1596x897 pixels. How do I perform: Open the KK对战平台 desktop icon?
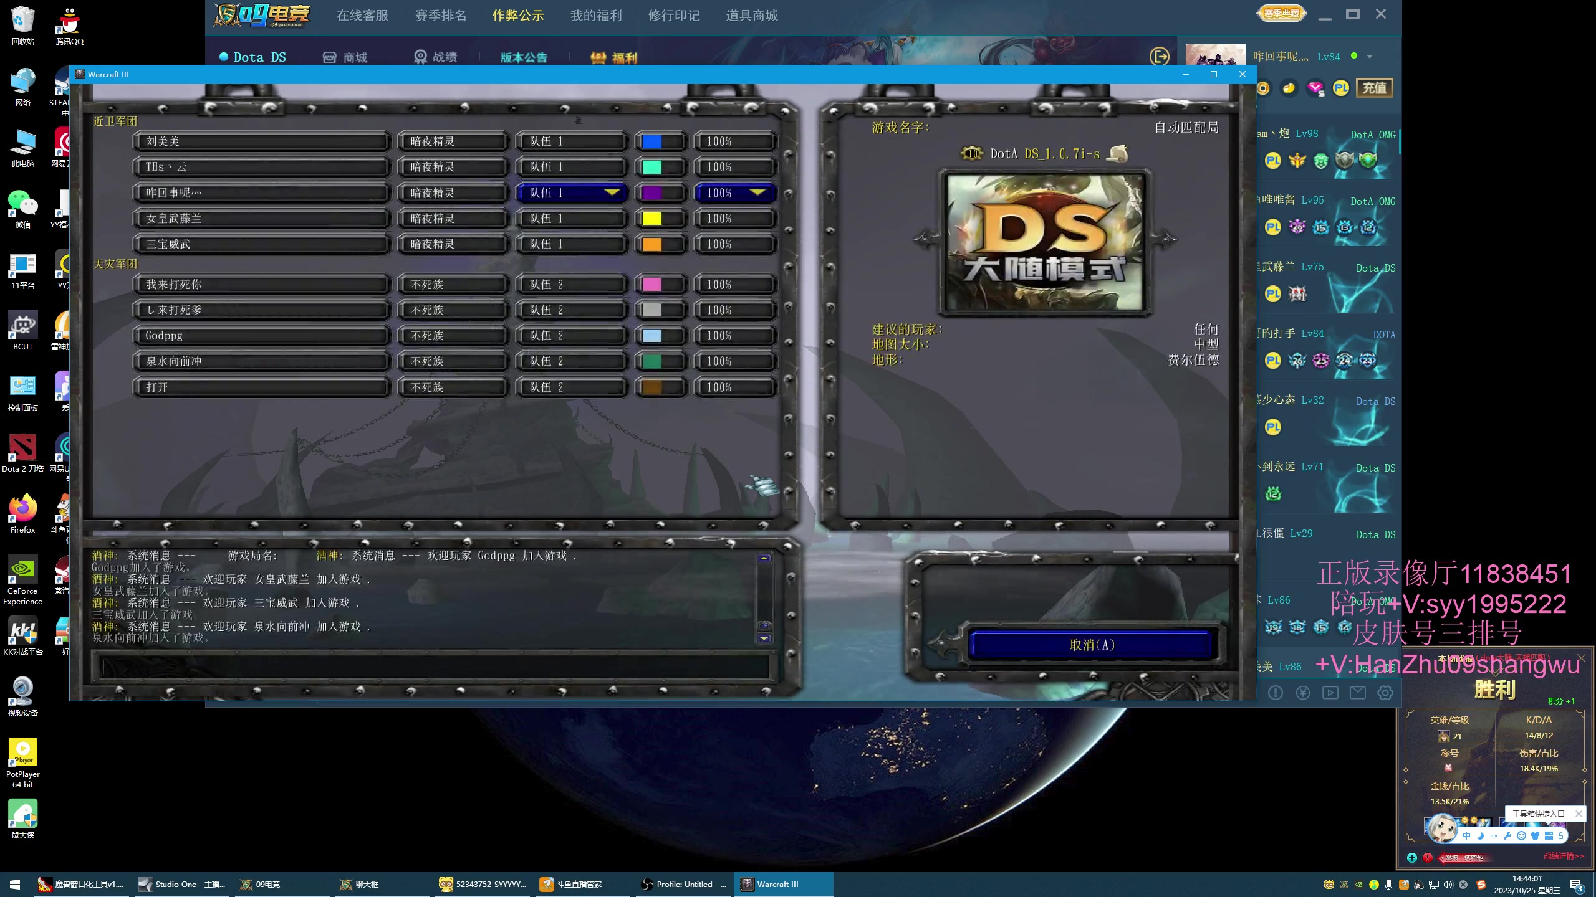[22, 636]
